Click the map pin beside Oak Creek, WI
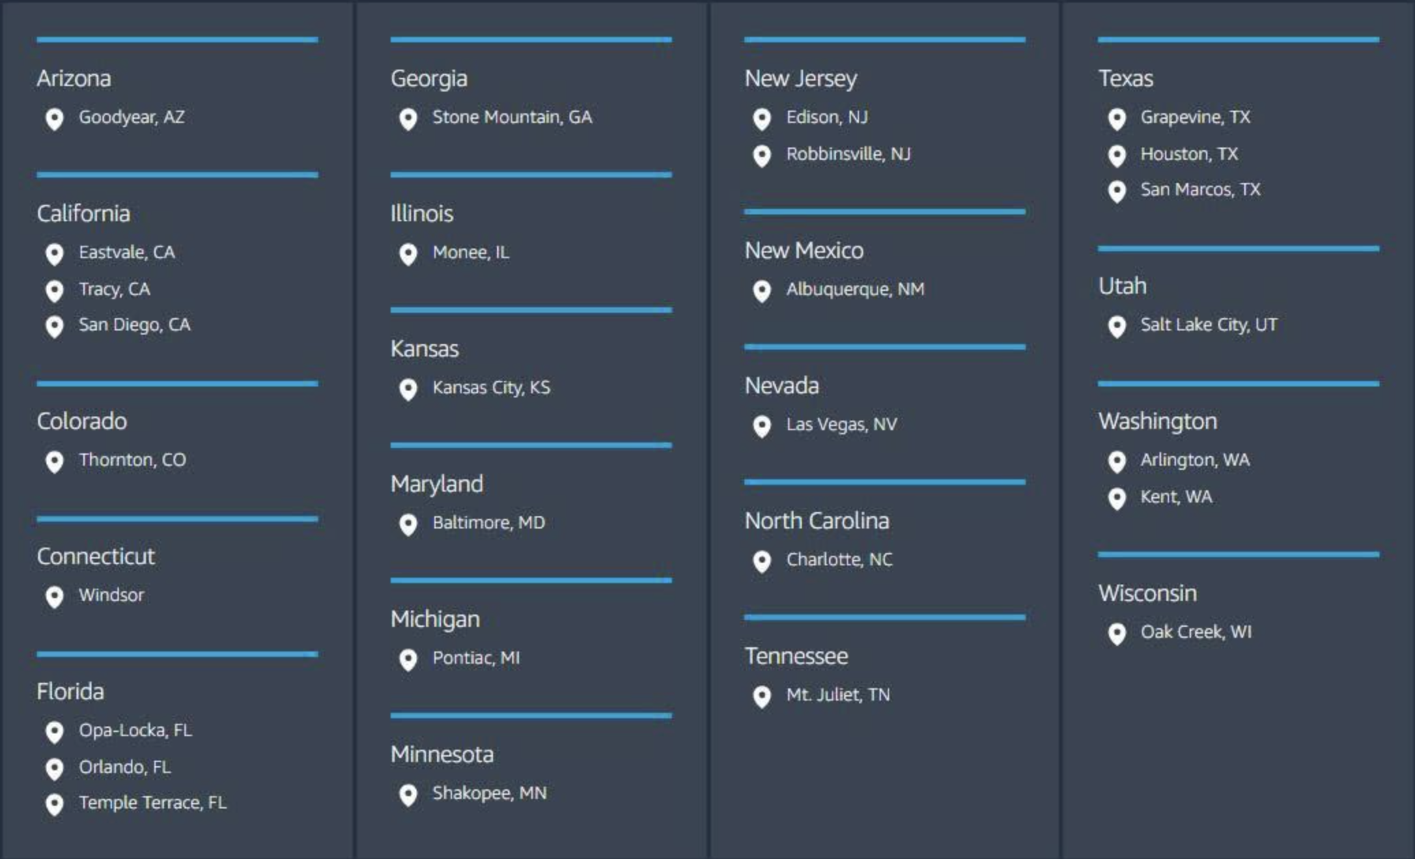This screenshot has width=1415, height=859. click(1117, 634)
